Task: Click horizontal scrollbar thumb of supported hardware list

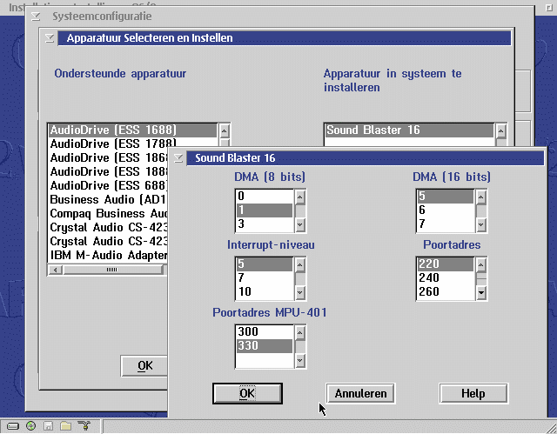Action: (x=112, y=270)
